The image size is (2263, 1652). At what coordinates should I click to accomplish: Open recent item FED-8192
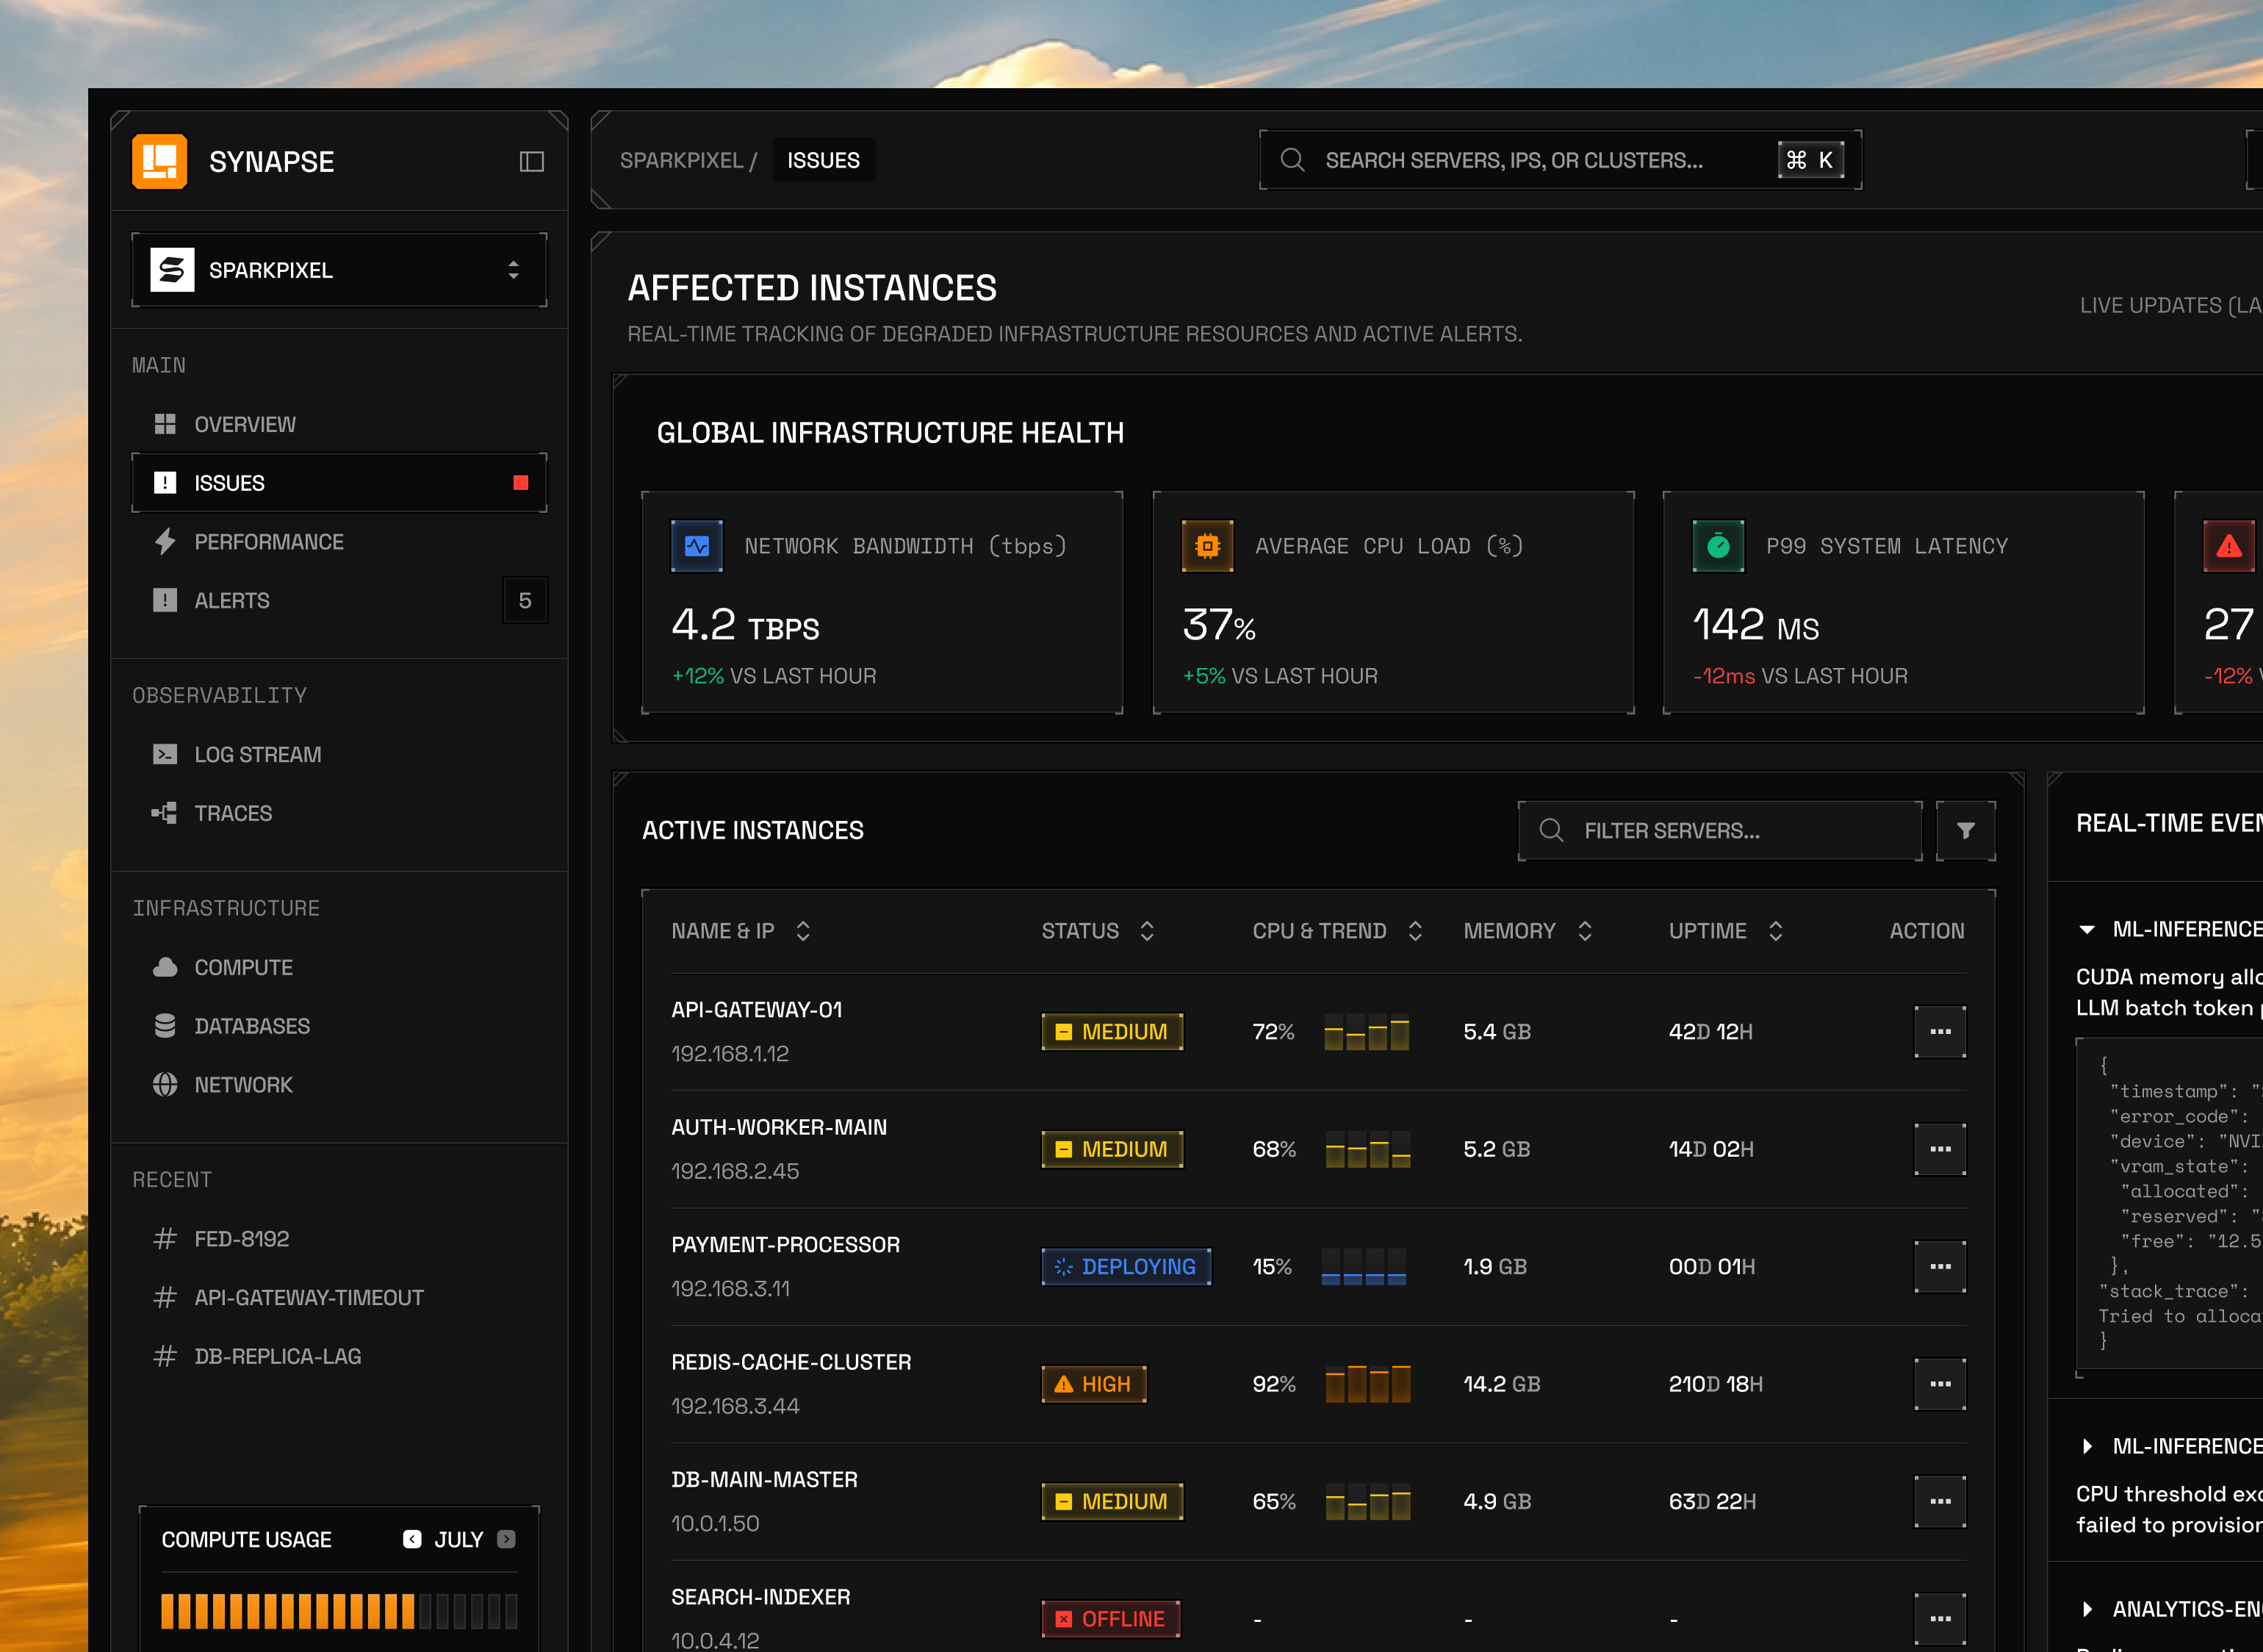pyautogui.click(x=339, y=1239)
